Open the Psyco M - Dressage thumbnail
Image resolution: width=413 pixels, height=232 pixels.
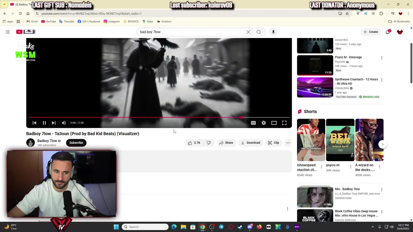pyautogui.click(x=315, y=65)
